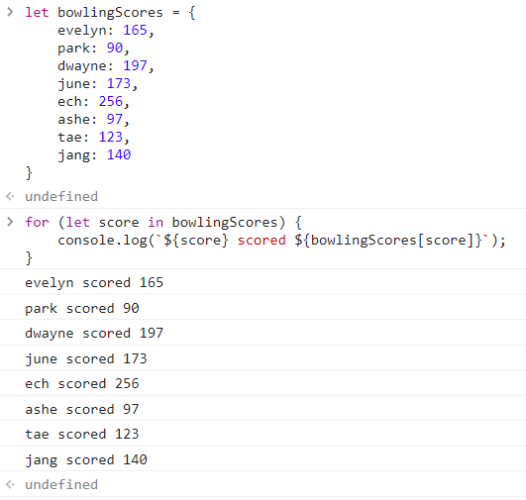The width and height of the screenshot is (526, 500).
Task: Click the input chevron beside 'let bowlingScores'
Action: tap(10, 12)
